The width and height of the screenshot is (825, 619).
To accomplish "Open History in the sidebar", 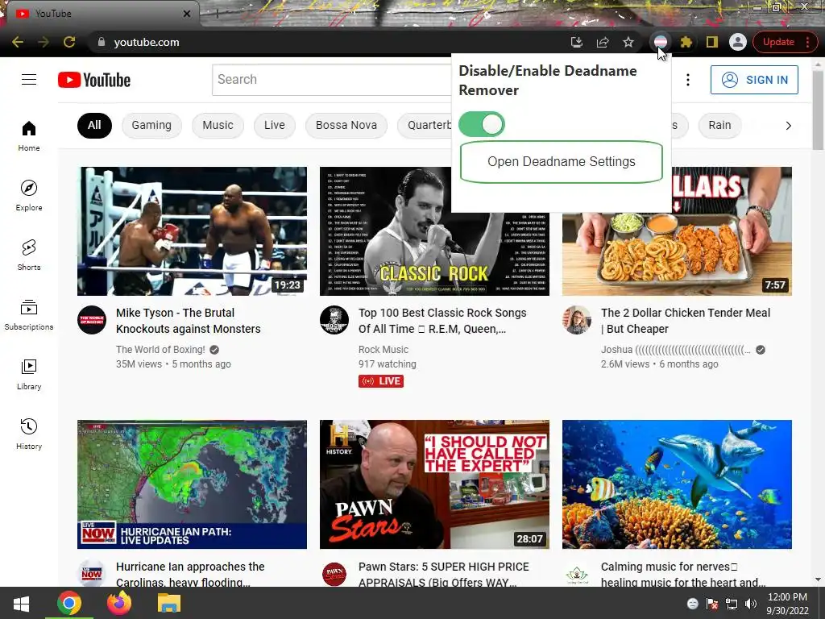I will click(29, 434).
